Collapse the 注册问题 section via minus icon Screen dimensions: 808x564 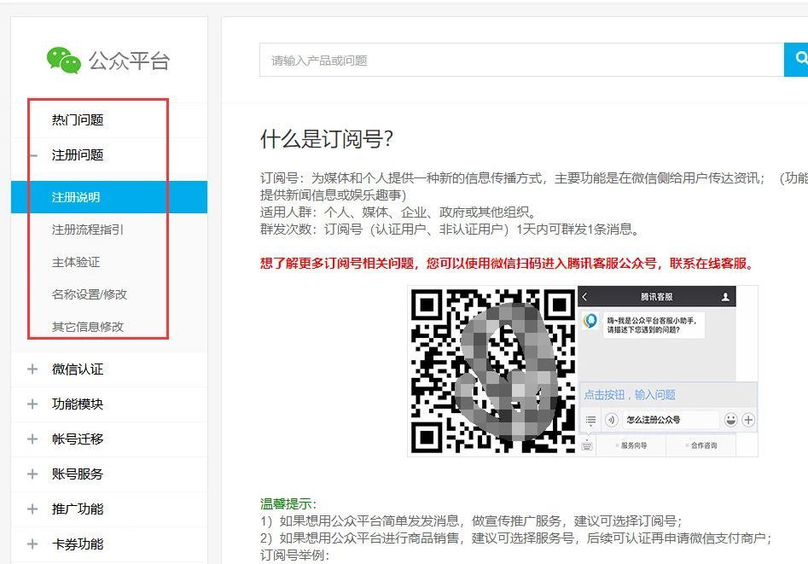(x=33, y=155)
